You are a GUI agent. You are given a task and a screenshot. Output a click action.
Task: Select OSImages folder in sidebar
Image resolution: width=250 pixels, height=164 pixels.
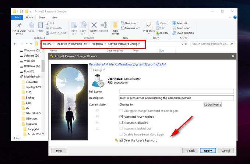[x=30, y=119]
